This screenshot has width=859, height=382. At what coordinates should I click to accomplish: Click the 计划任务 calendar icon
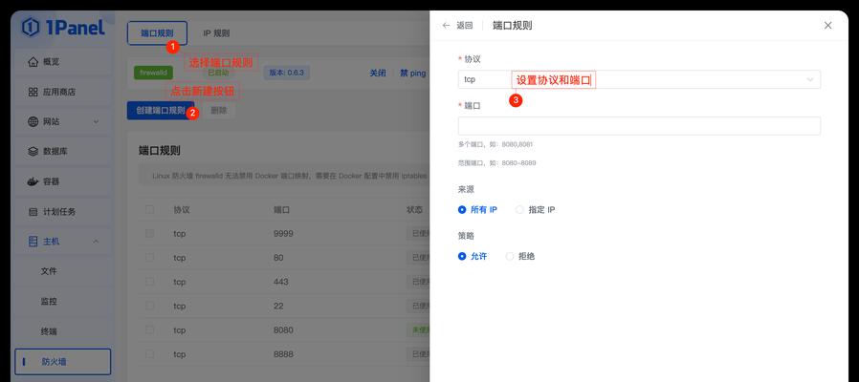click(x=33, y=211)
